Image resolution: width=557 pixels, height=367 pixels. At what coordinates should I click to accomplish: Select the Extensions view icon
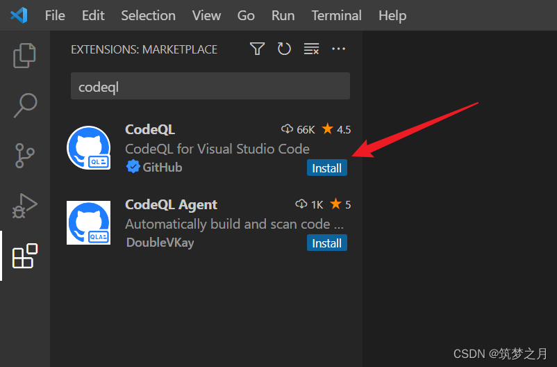(25, 256)
